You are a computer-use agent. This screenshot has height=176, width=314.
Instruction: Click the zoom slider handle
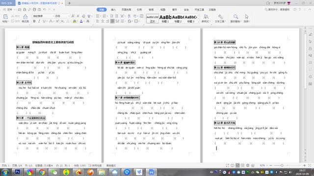[x=282, y=165]
